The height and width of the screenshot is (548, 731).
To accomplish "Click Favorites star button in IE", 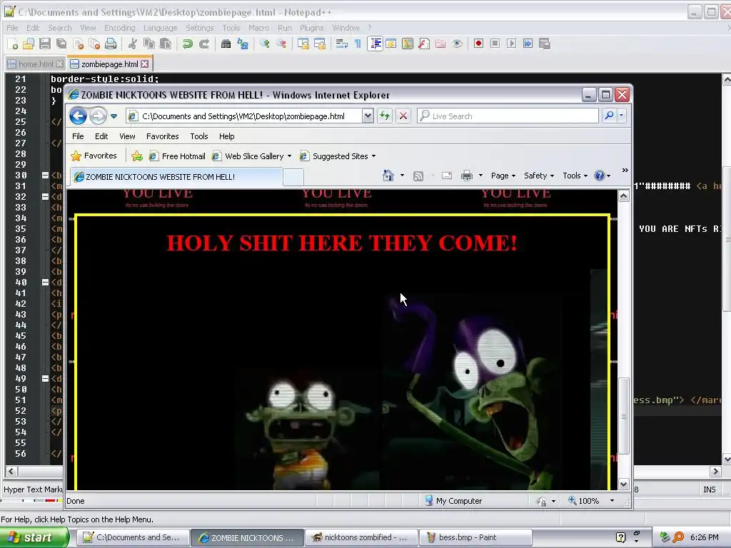I will tap(94, 156).
